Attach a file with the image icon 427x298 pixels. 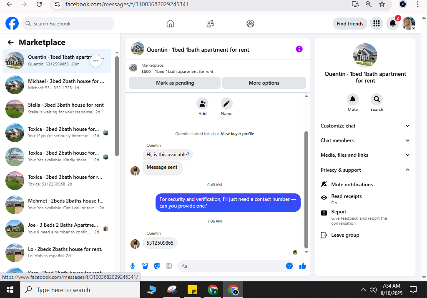click(x=145, y=266)
